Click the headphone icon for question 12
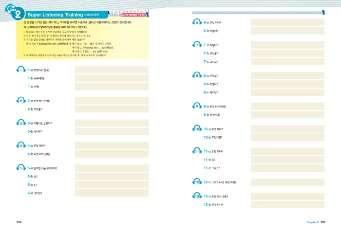The width and height of the screenshot is (341, 233). 197,182
